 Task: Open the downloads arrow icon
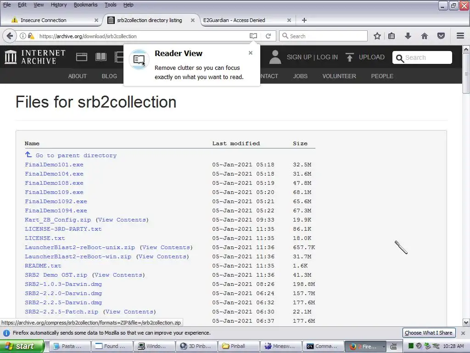[x=408, y=36]
